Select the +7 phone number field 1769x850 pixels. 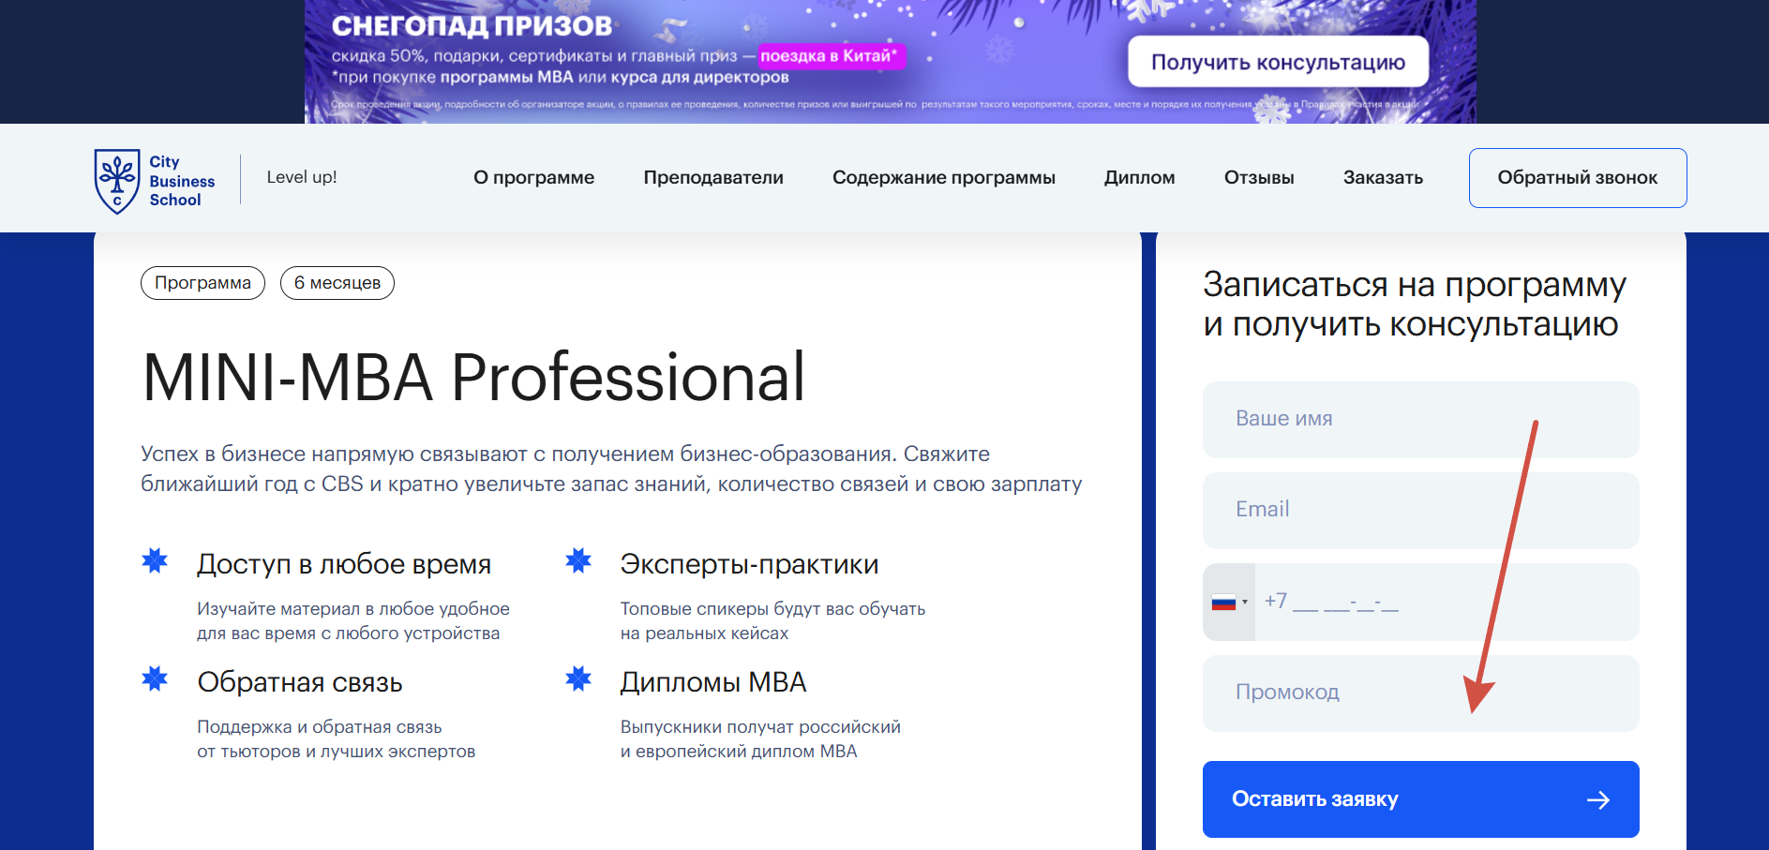[1447, 602]
